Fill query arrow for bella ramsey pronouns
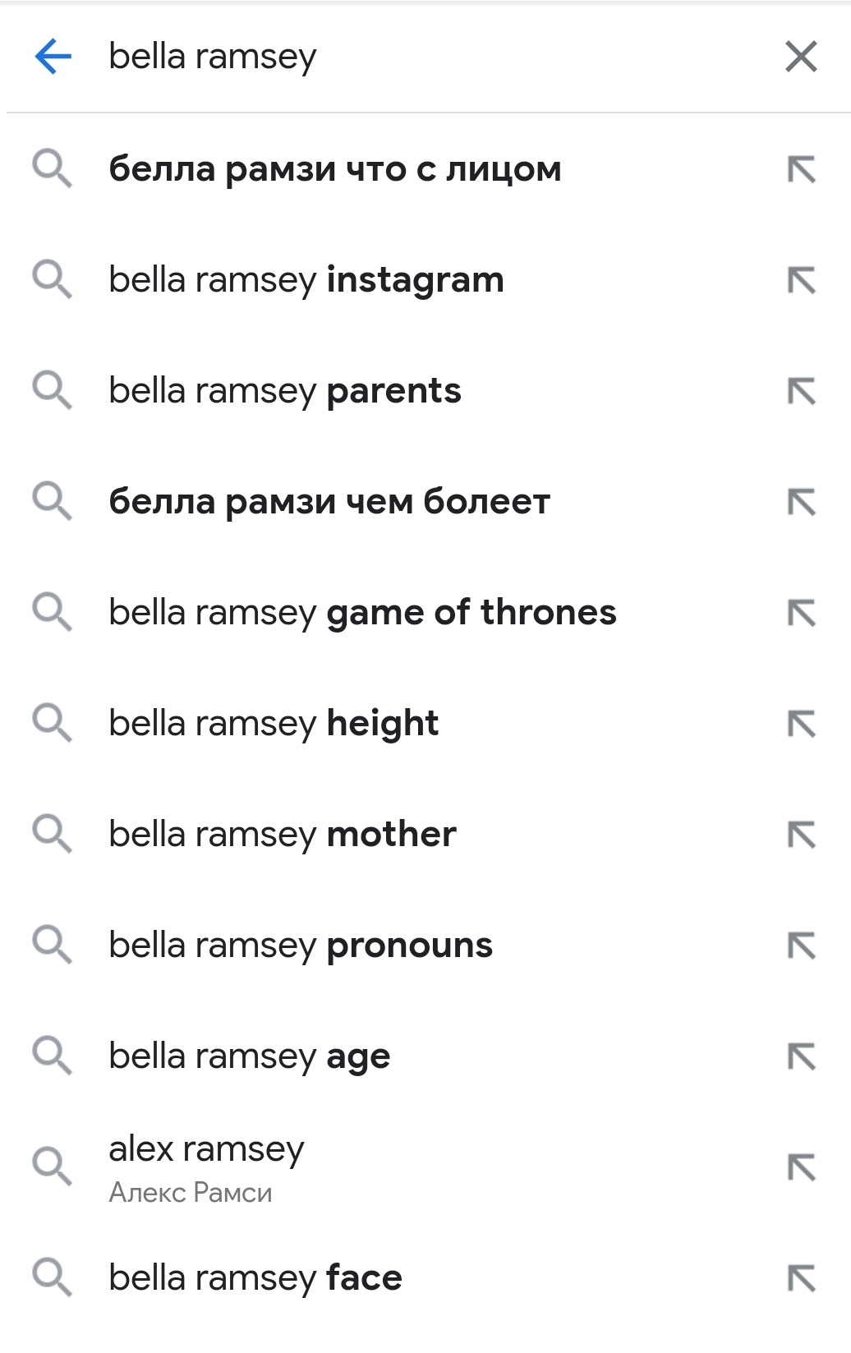 point(801,946)
